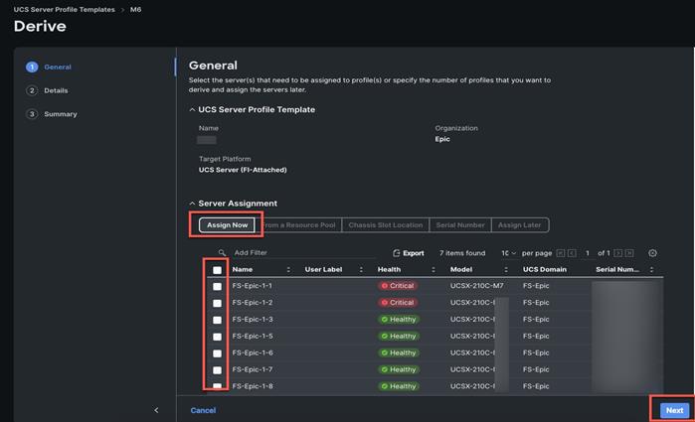Open the Summary step label
This screenshot has height=422, width=695.
[x=61, y=114]
